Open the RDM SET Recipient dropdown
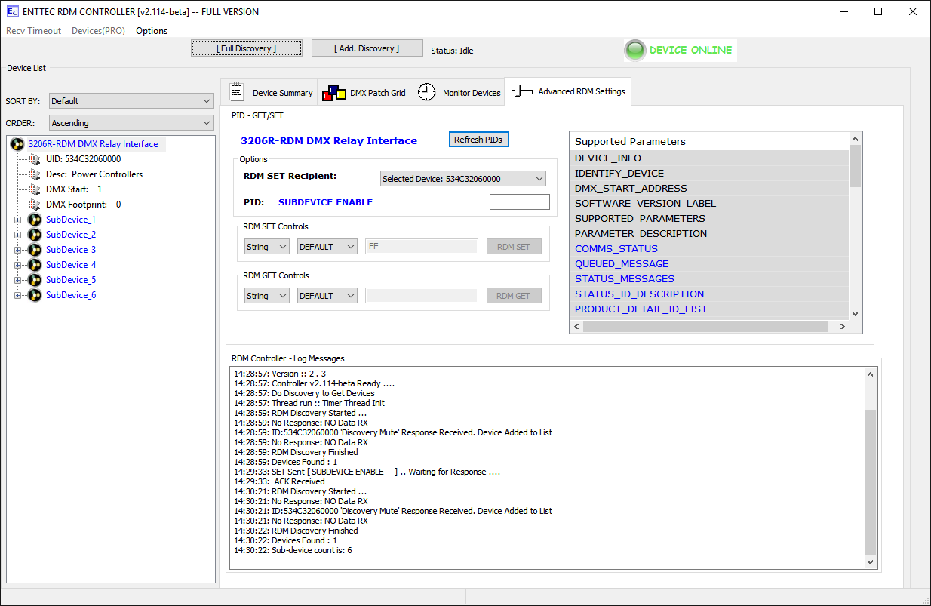The width and height of the screenshot is (931, 606). (462, 179)
